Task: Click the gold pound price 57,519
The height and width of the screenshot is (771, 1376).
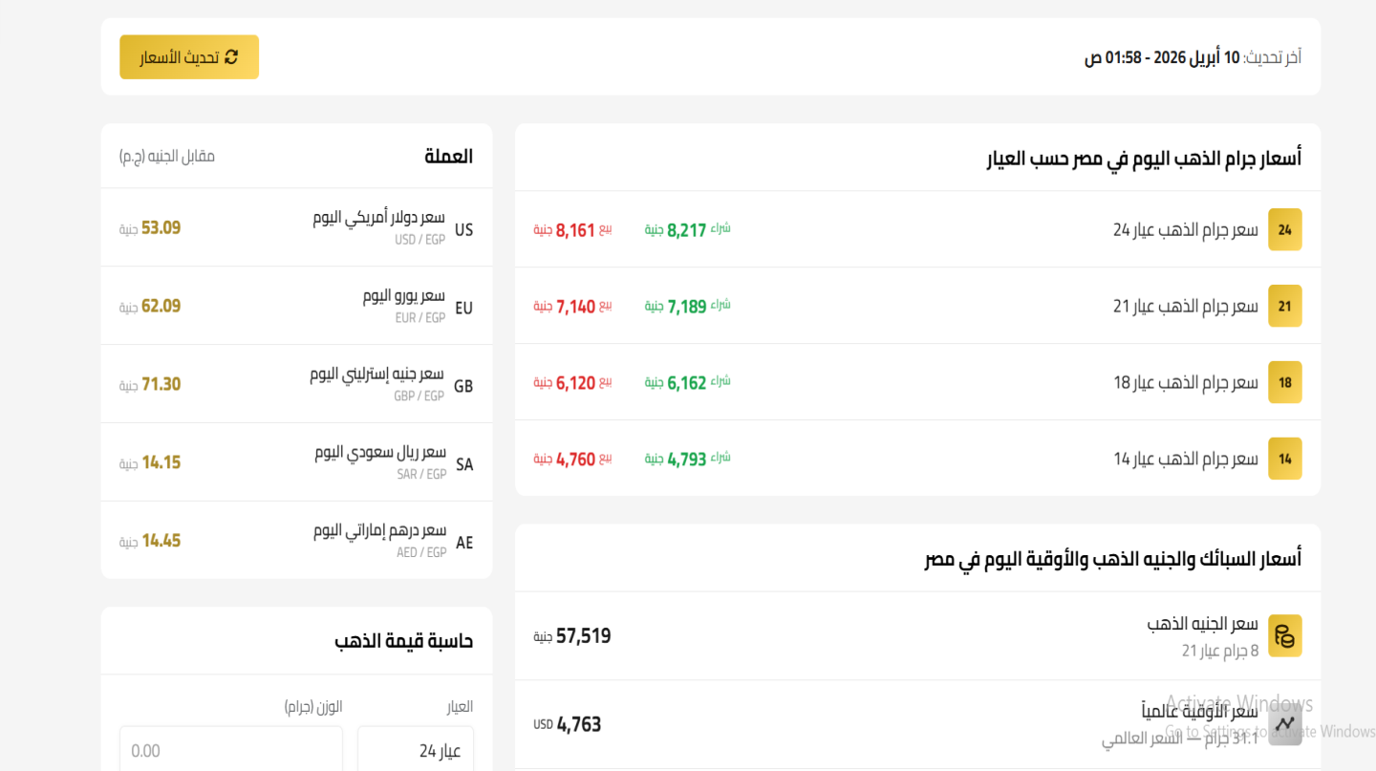Action: tap(583, 636)
